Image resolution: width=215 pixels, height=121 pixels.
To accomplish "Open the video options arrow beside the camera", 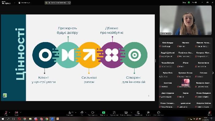I will point(21,112).
